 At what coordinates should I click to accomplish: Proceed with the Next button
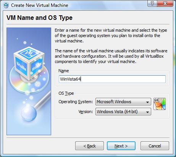pos(121,146)
